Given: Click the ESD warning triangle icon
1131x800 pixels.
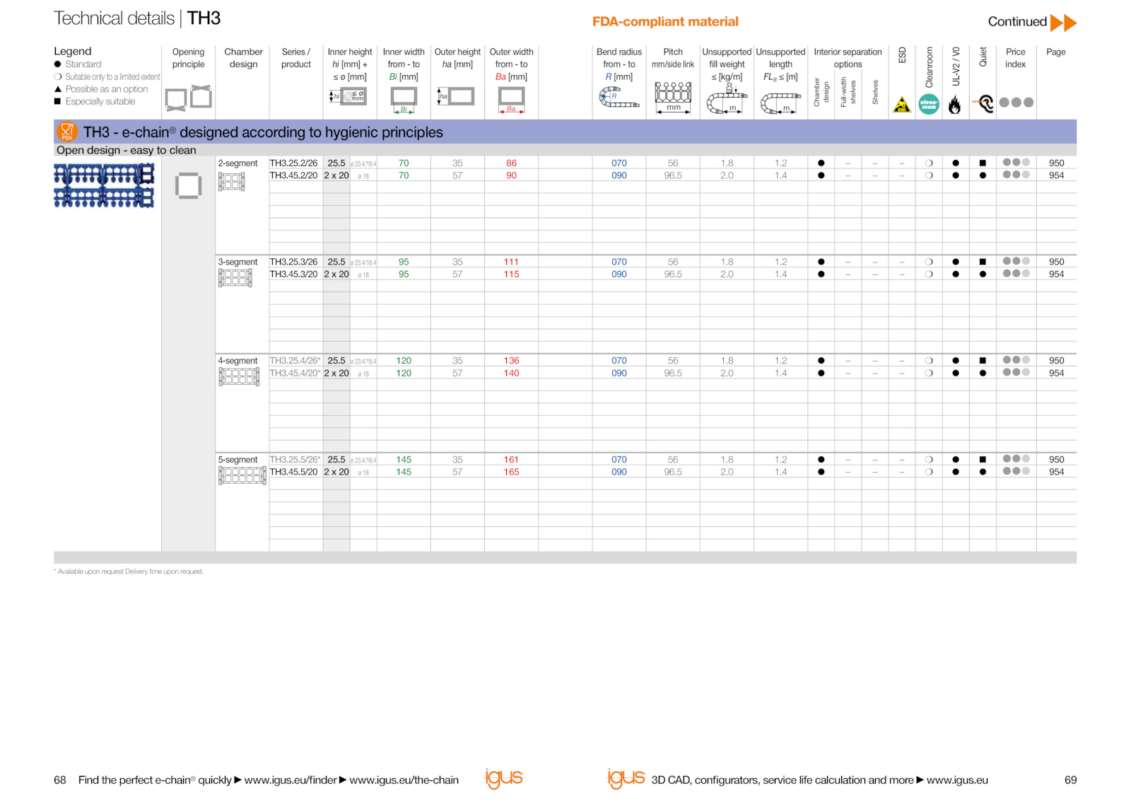Looking at the screenshot, I should (901, 105).
